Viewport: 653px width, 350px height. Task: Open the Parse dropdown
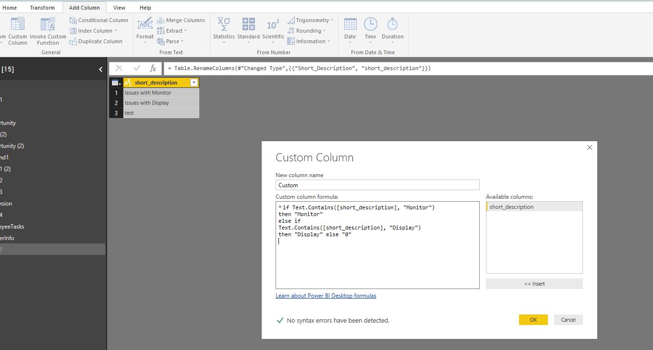pyautogui.click(x=170, y=41)
